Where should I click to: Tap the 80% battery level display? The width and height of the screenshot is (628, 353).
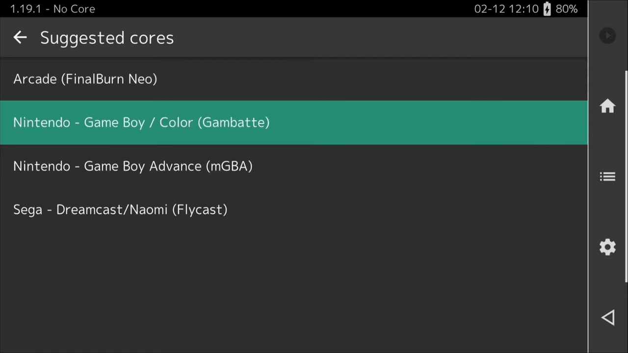point(566,9)
